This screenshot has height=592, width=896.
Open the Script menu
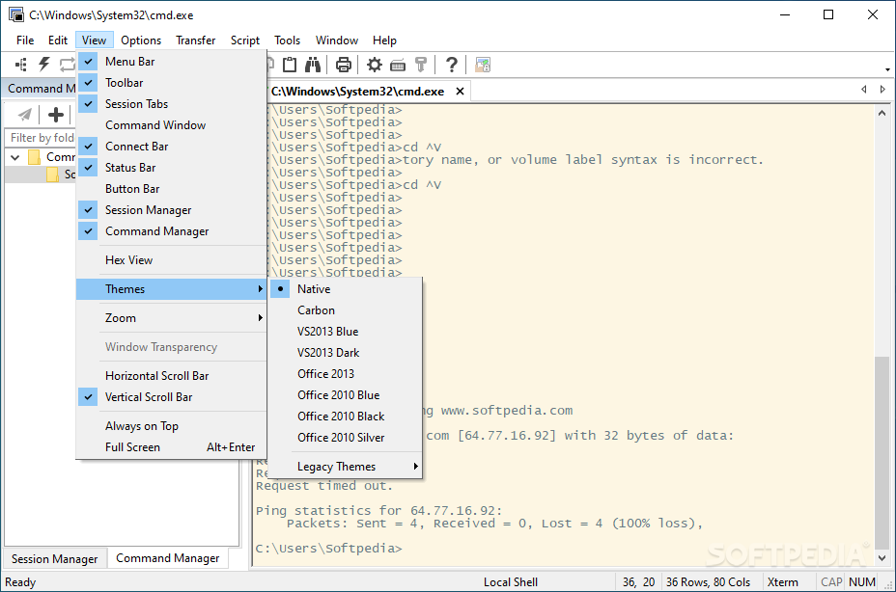point(245,40)
